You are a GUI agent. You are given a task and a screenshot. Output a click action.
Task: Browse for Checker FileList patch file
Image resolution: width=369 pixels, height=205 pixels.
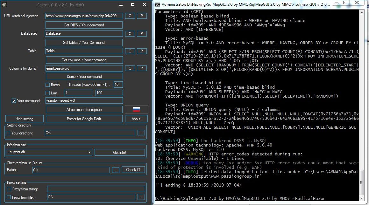116,170
